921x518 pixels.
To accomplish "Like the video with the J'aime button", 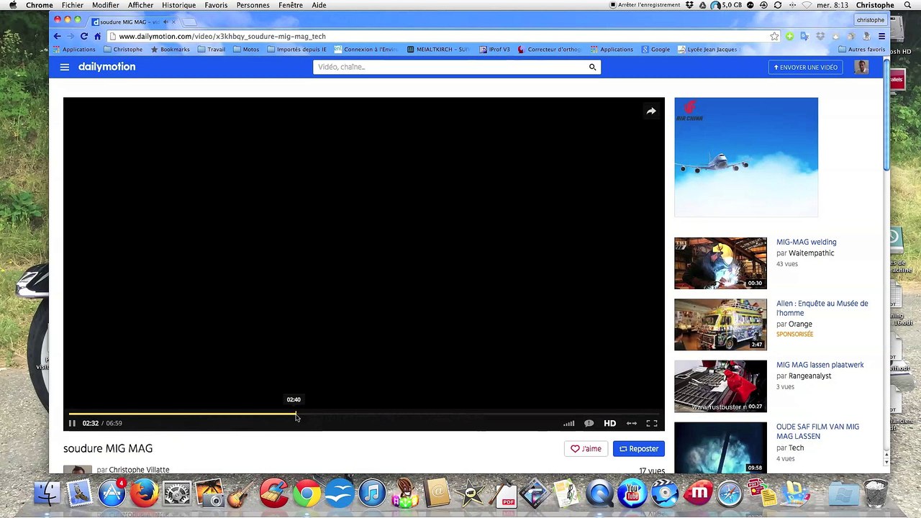I will (586, 448).
